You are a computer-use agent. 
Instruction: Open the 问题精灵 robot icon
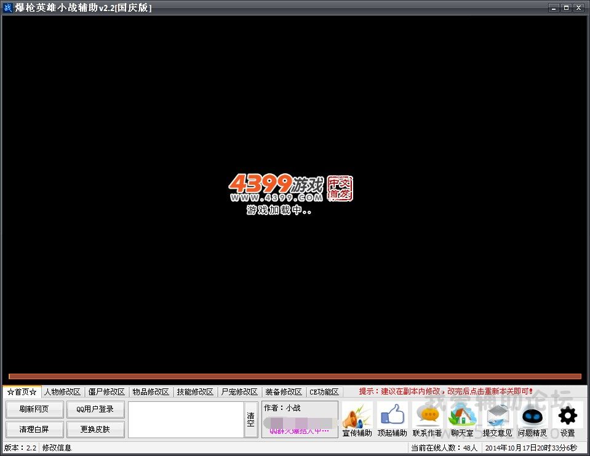coord(532,419)
